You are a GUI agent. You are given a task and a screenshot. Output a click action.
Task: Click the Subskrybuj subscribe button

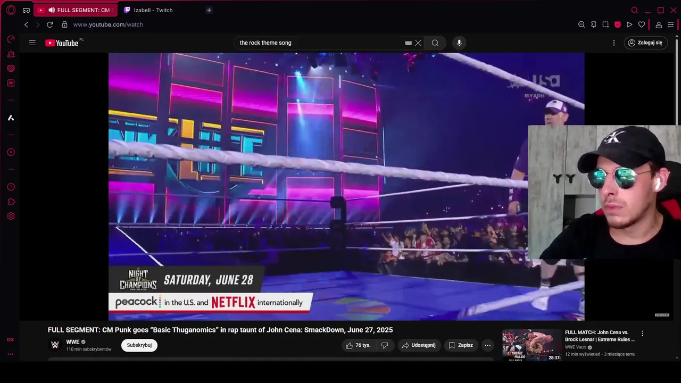coord(139,345)
